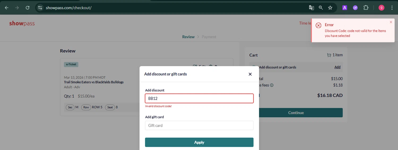398x150 pixels.
Task: Open the purple 'A' browser extension
Action: pyautogui.click(x=345, y=8)
